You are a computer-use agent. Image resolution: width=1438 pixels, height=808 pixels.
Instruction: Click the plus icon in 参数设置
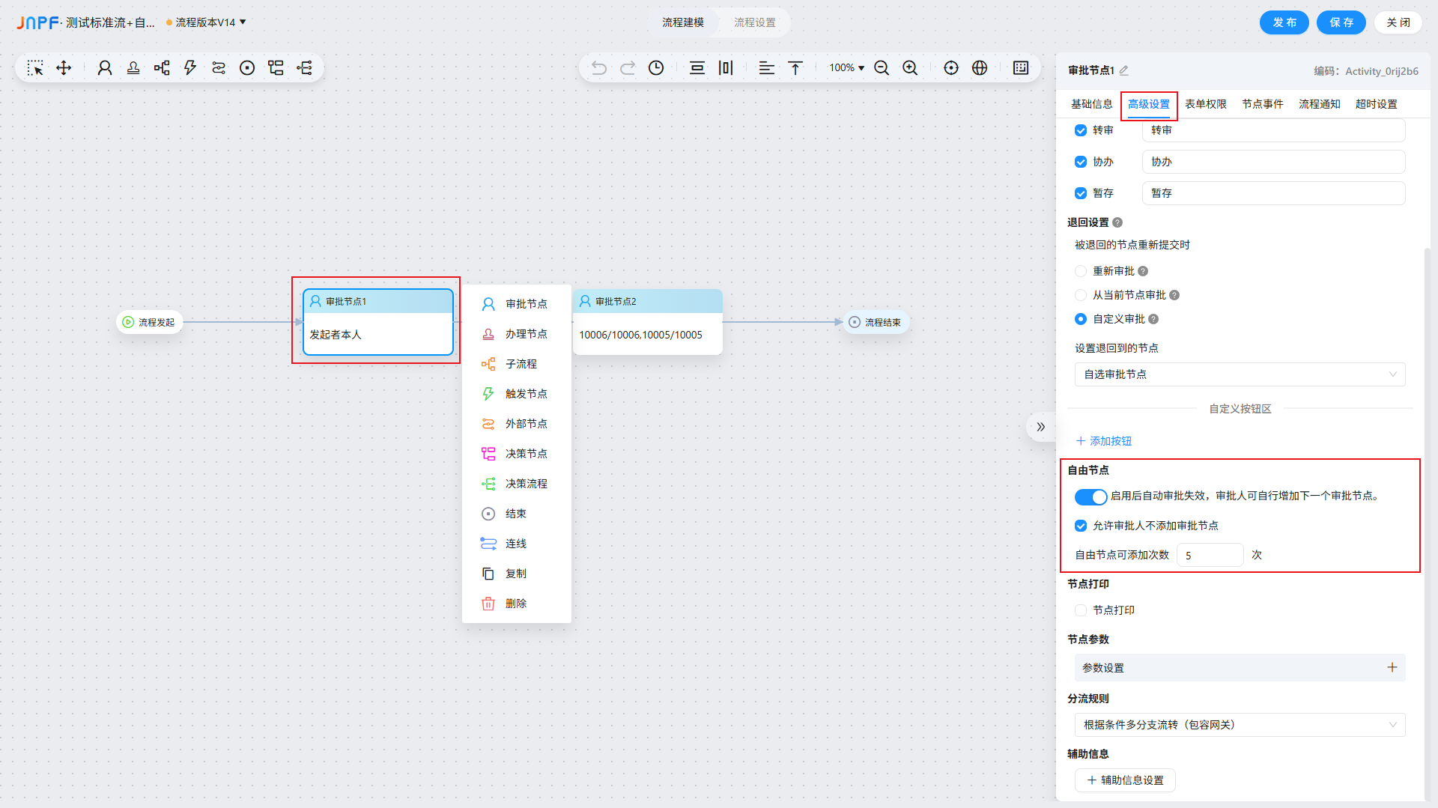(x=1392, y=667)
